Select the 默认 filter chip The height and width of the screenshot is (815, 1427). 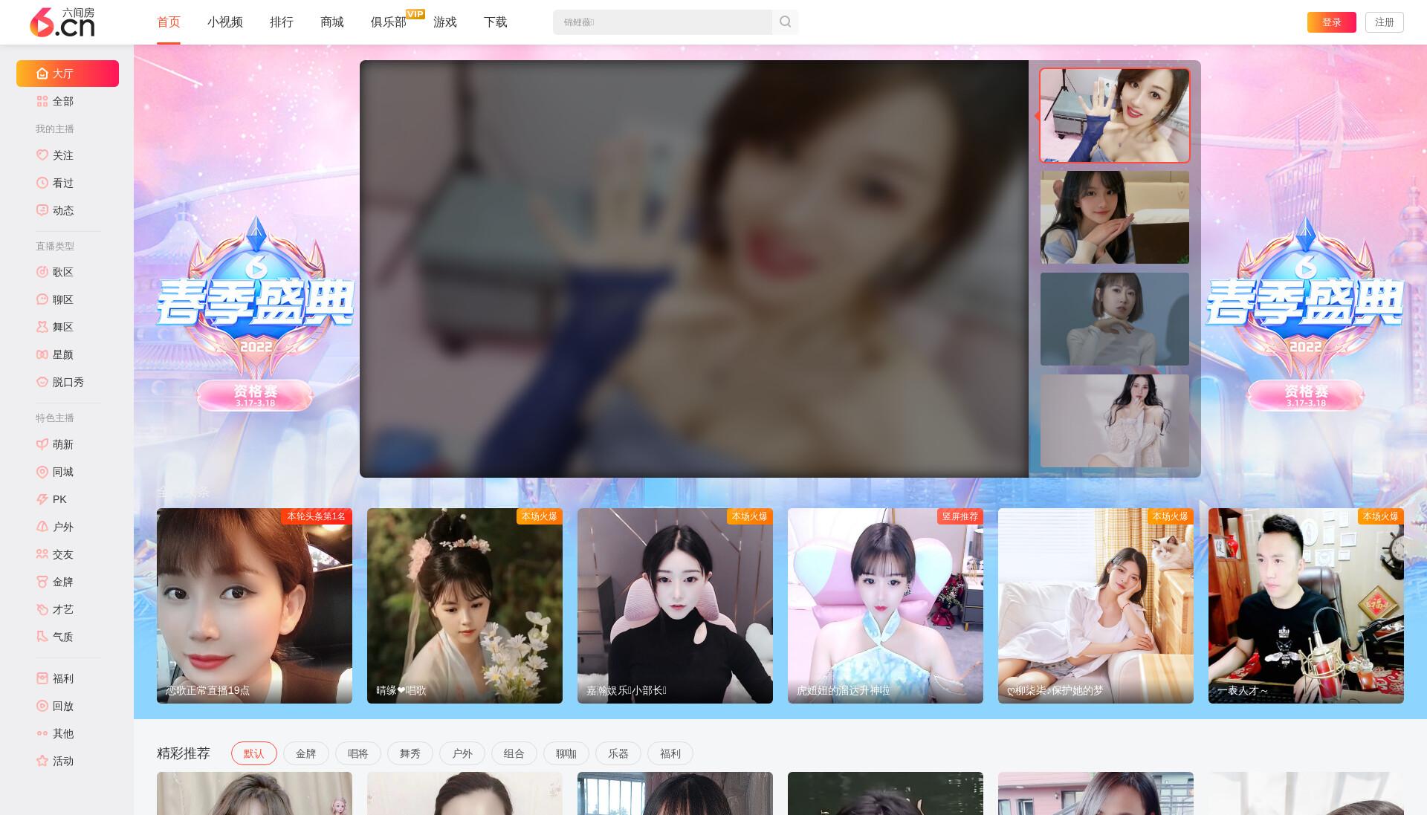[x=254, y=753]
